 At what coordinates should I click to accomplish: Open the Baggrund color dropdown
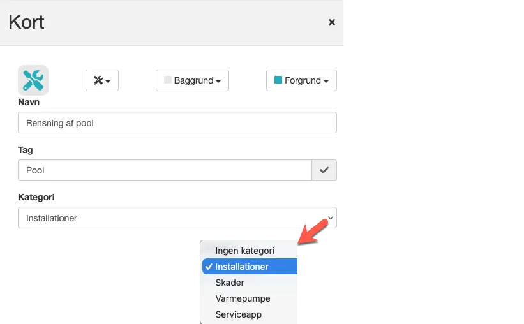(x=192, y=81)
